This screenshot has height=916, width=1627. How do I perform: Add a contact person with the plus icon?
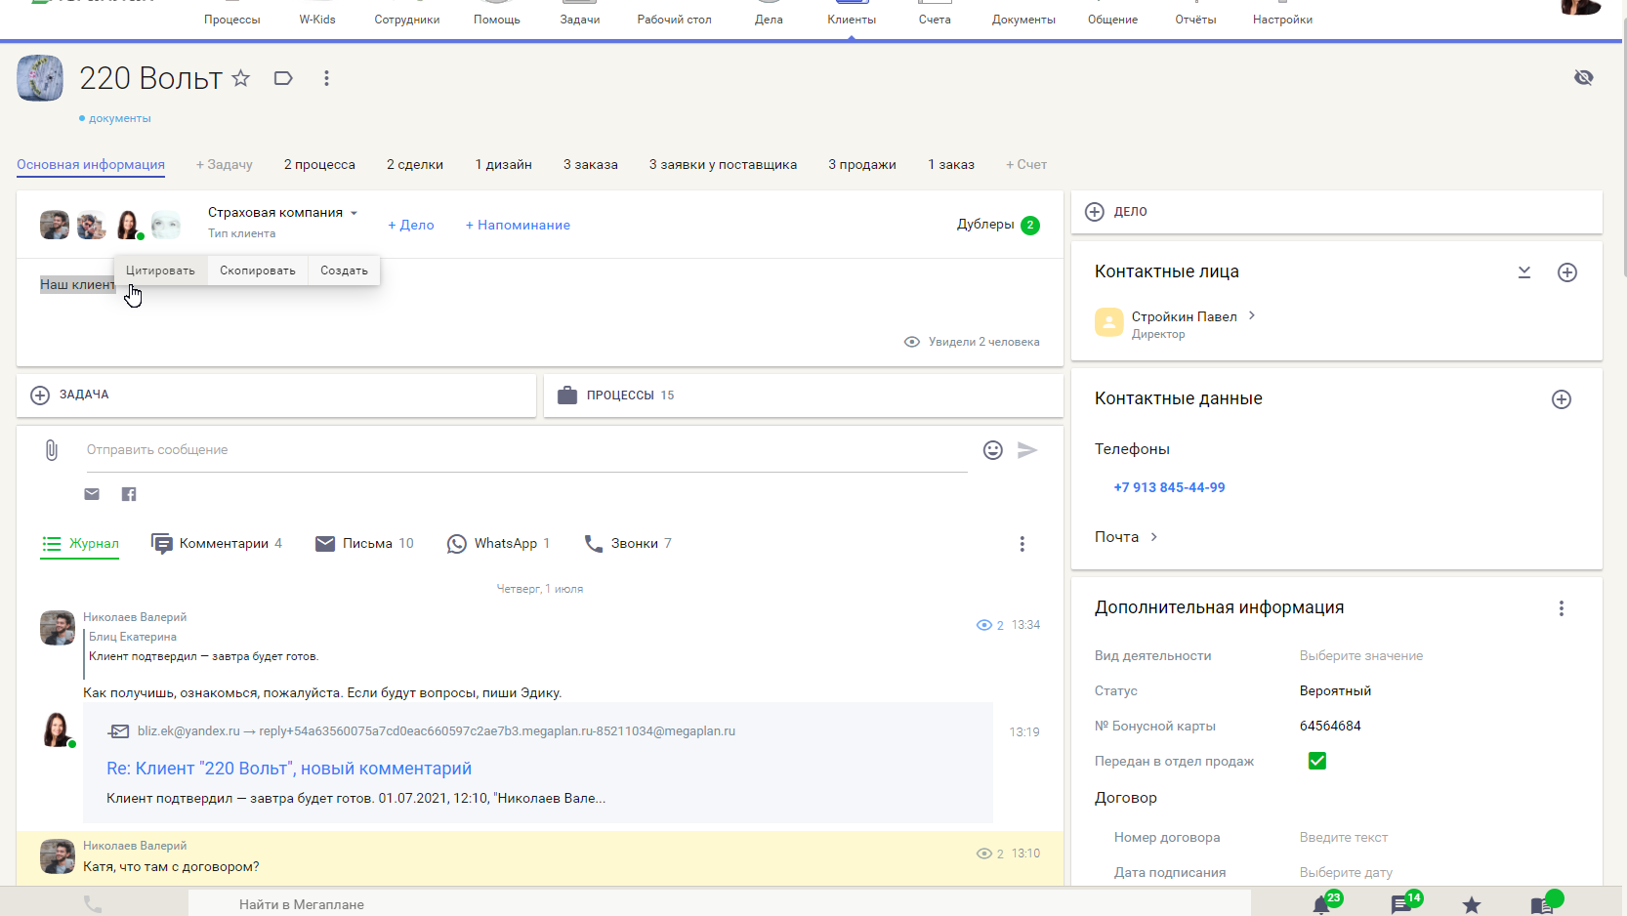(x=1567, y=272)
